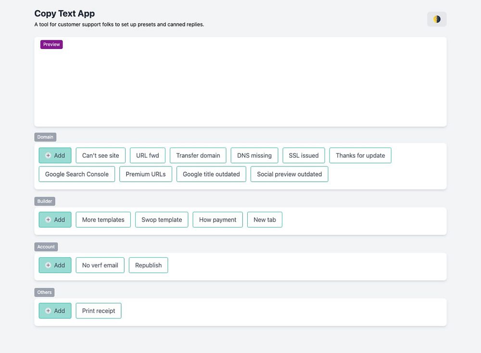Click the plus icon in Builder's Add button
This screenshot has width=481, height=353.
point(48,220)
